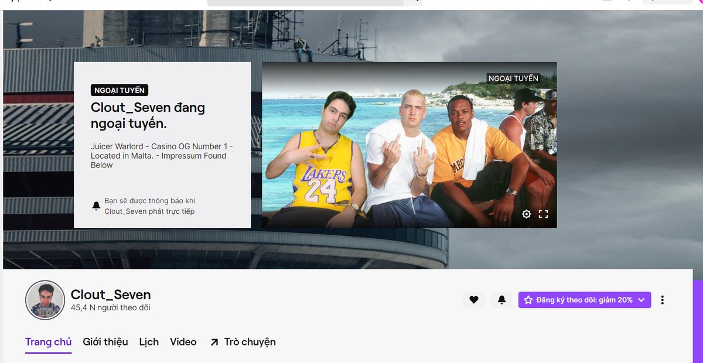This screenshot has width=703, height=363.
Task: Click the Juicer Warlord channel description text
Action: point(162,156)
